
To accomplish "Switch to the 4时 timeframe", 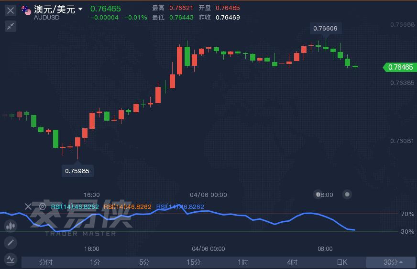I will 292,262.
